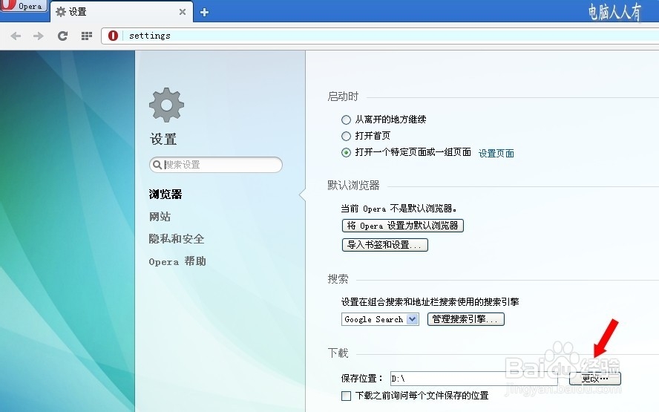Click 将 Opera 设置为默认浏览器 button
659x412 pixels.
click(x=403, y=226)
